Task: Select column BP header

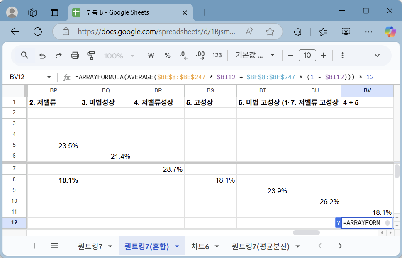Action: [54, 90]
